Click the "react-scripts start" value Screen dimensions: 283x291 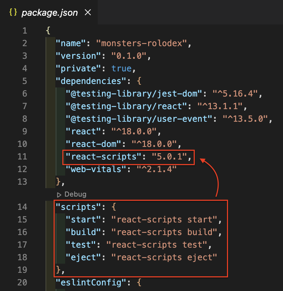coord(164,220)
